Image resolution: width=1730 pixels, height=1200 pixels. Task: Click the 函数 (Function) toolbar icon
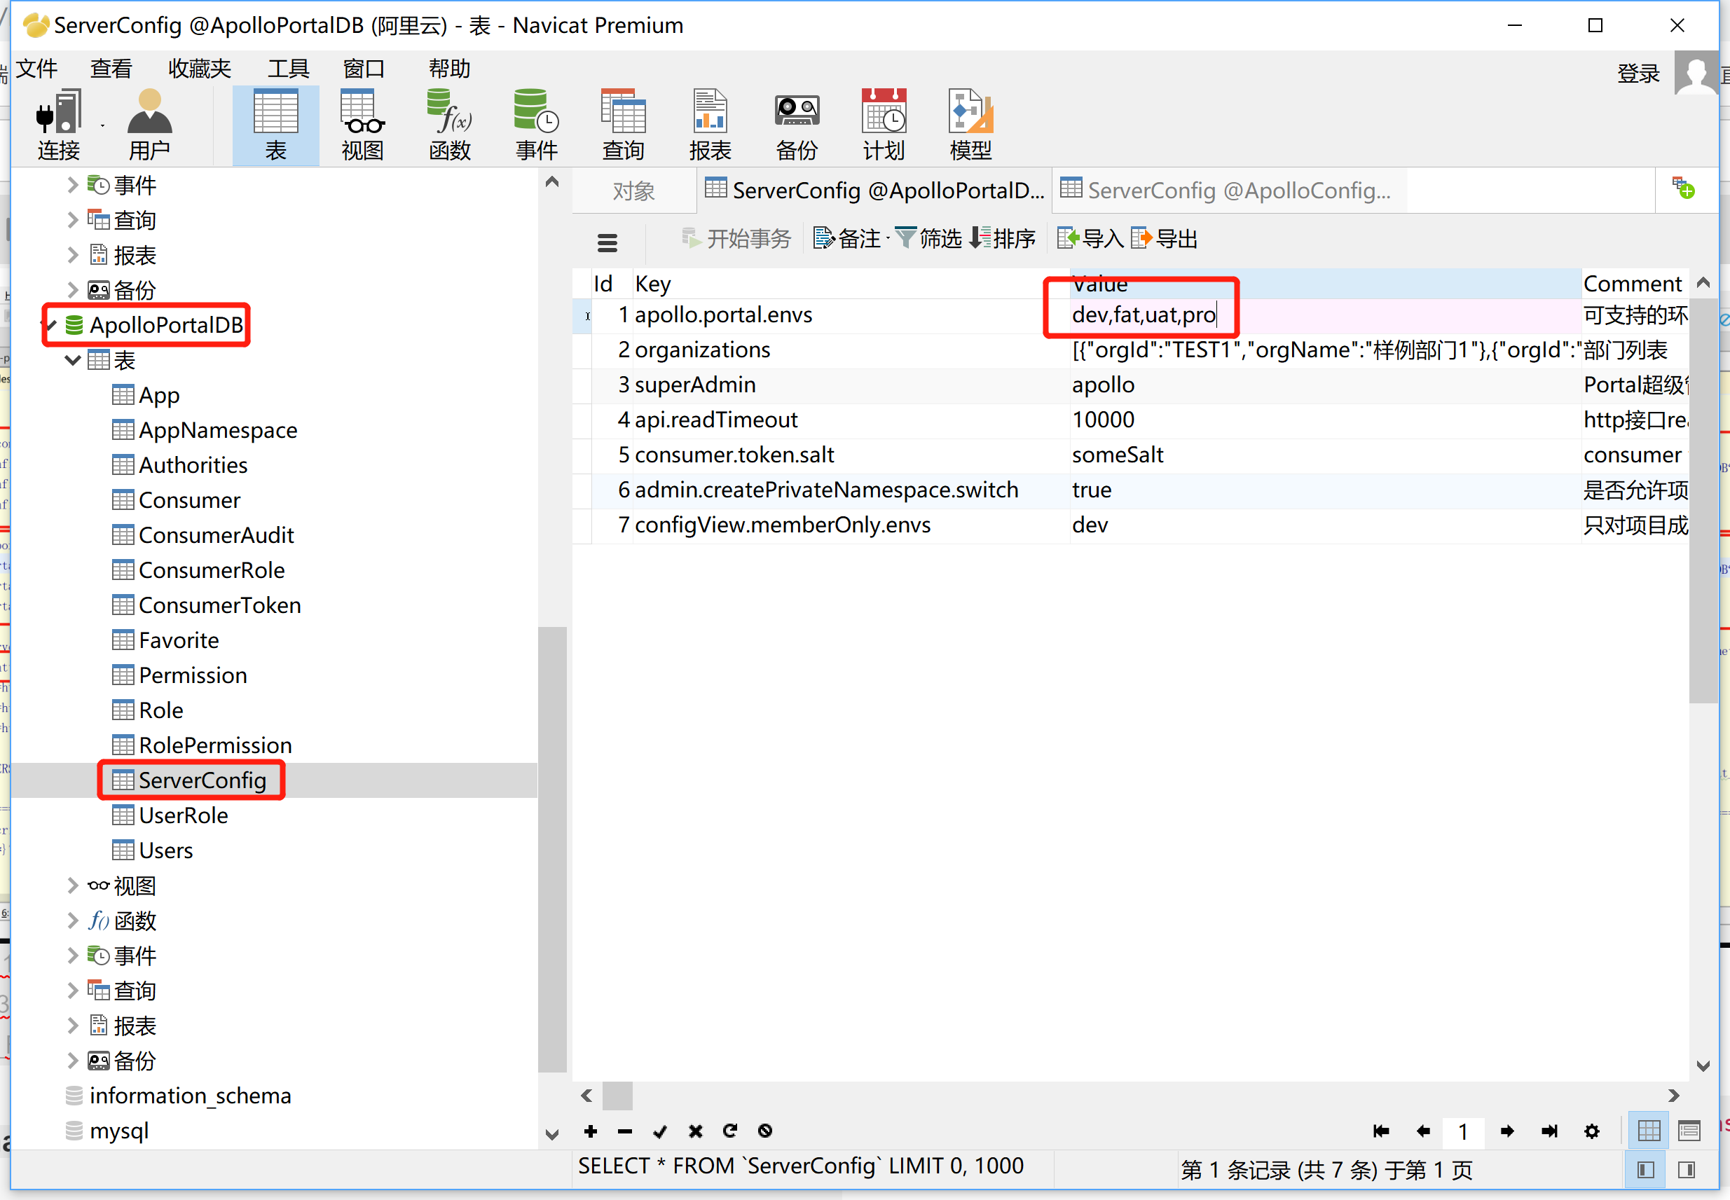click(x=449, y=124)
